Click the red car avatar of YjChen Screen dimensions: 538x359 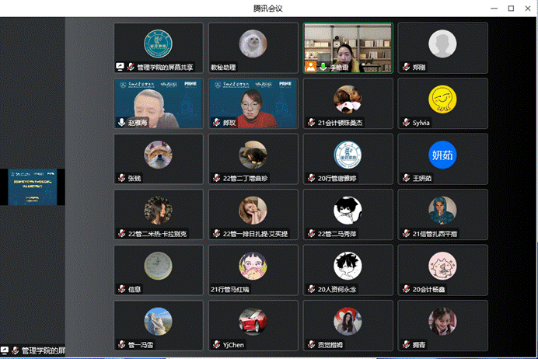[x=253, y=321]
